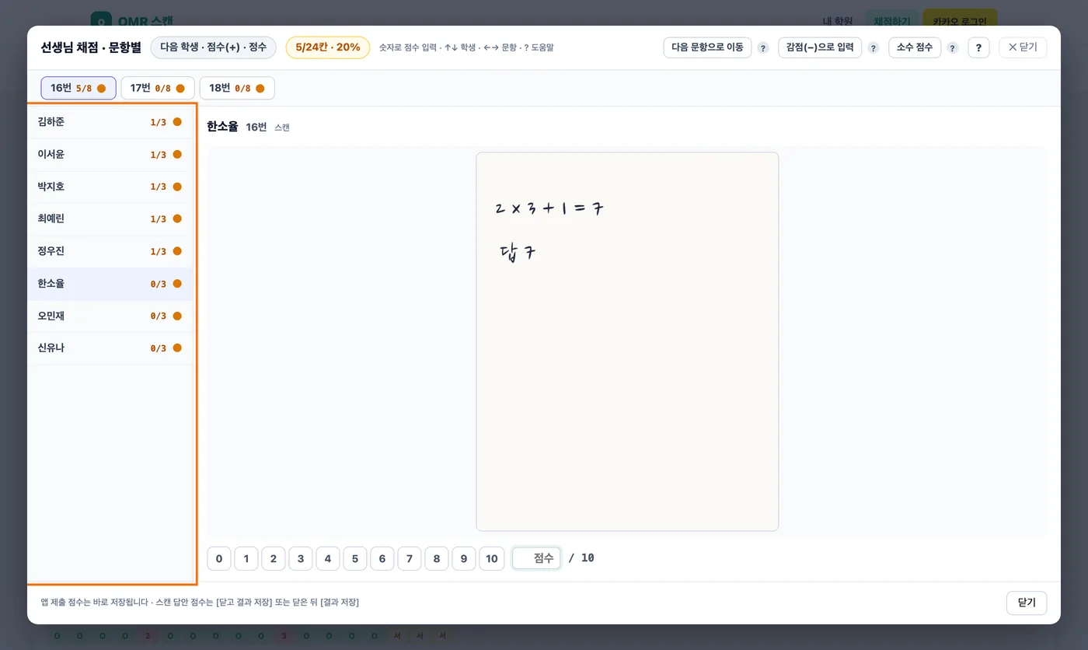Open help icon beside 소수 점수

coord(953,48)
